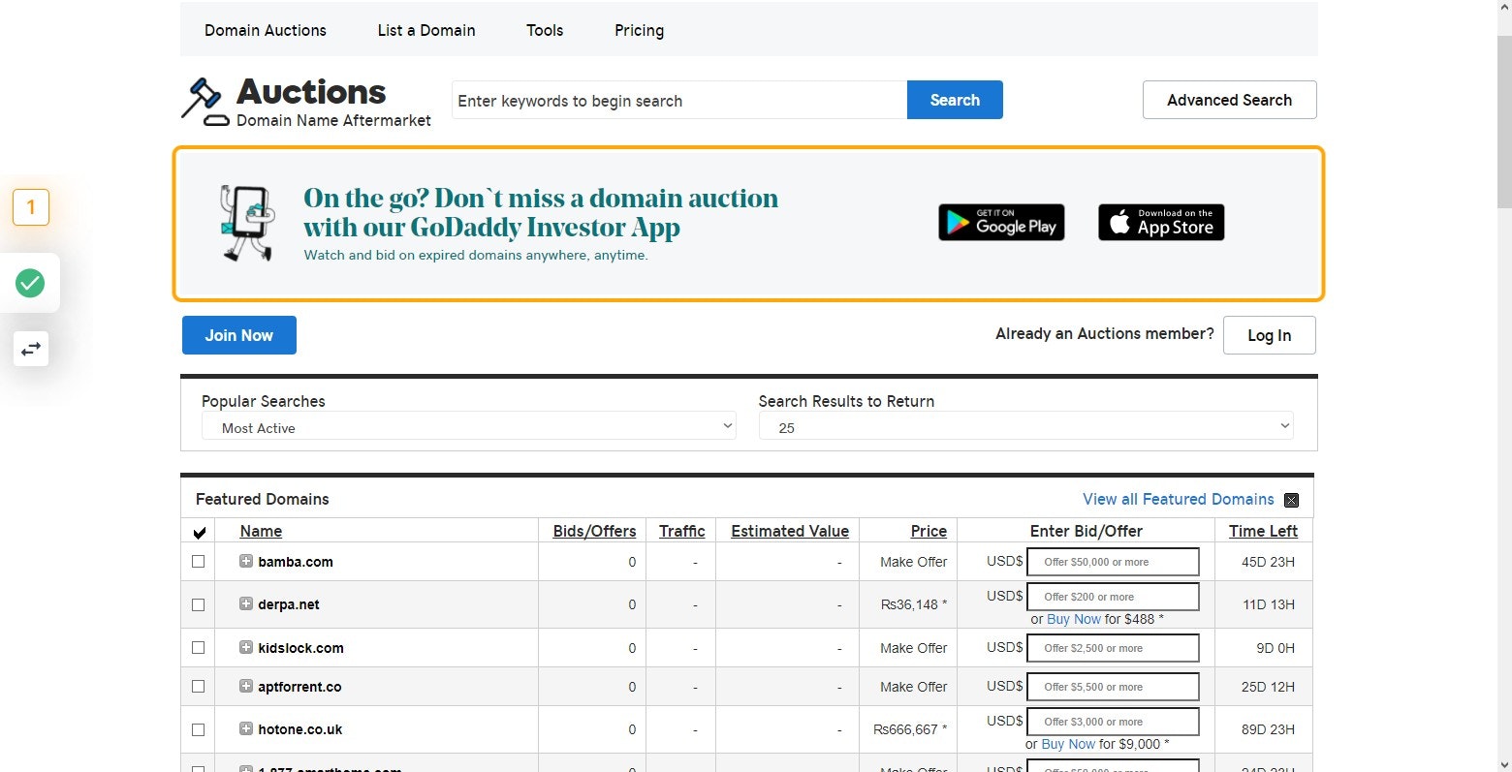Viewport: 1512px width, 772px height.
Task: Open Advanced Search
Action: click(1229, 100)
